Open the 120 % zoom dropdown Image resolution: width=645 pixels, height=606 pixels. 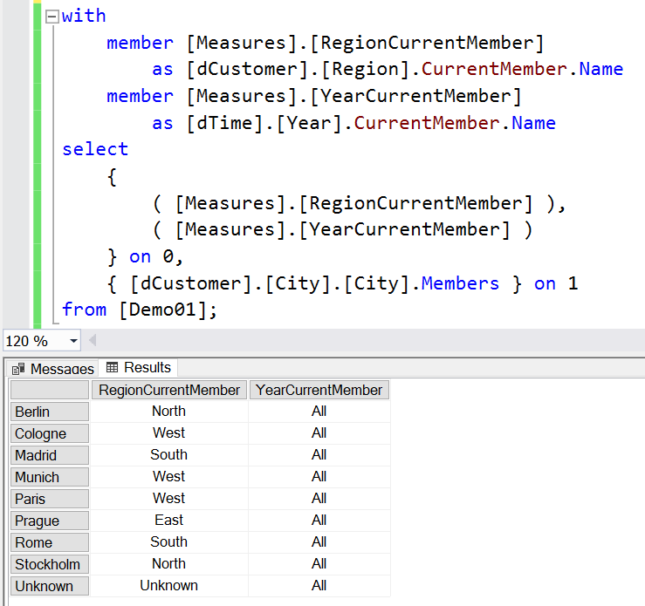tap(72, 341)
